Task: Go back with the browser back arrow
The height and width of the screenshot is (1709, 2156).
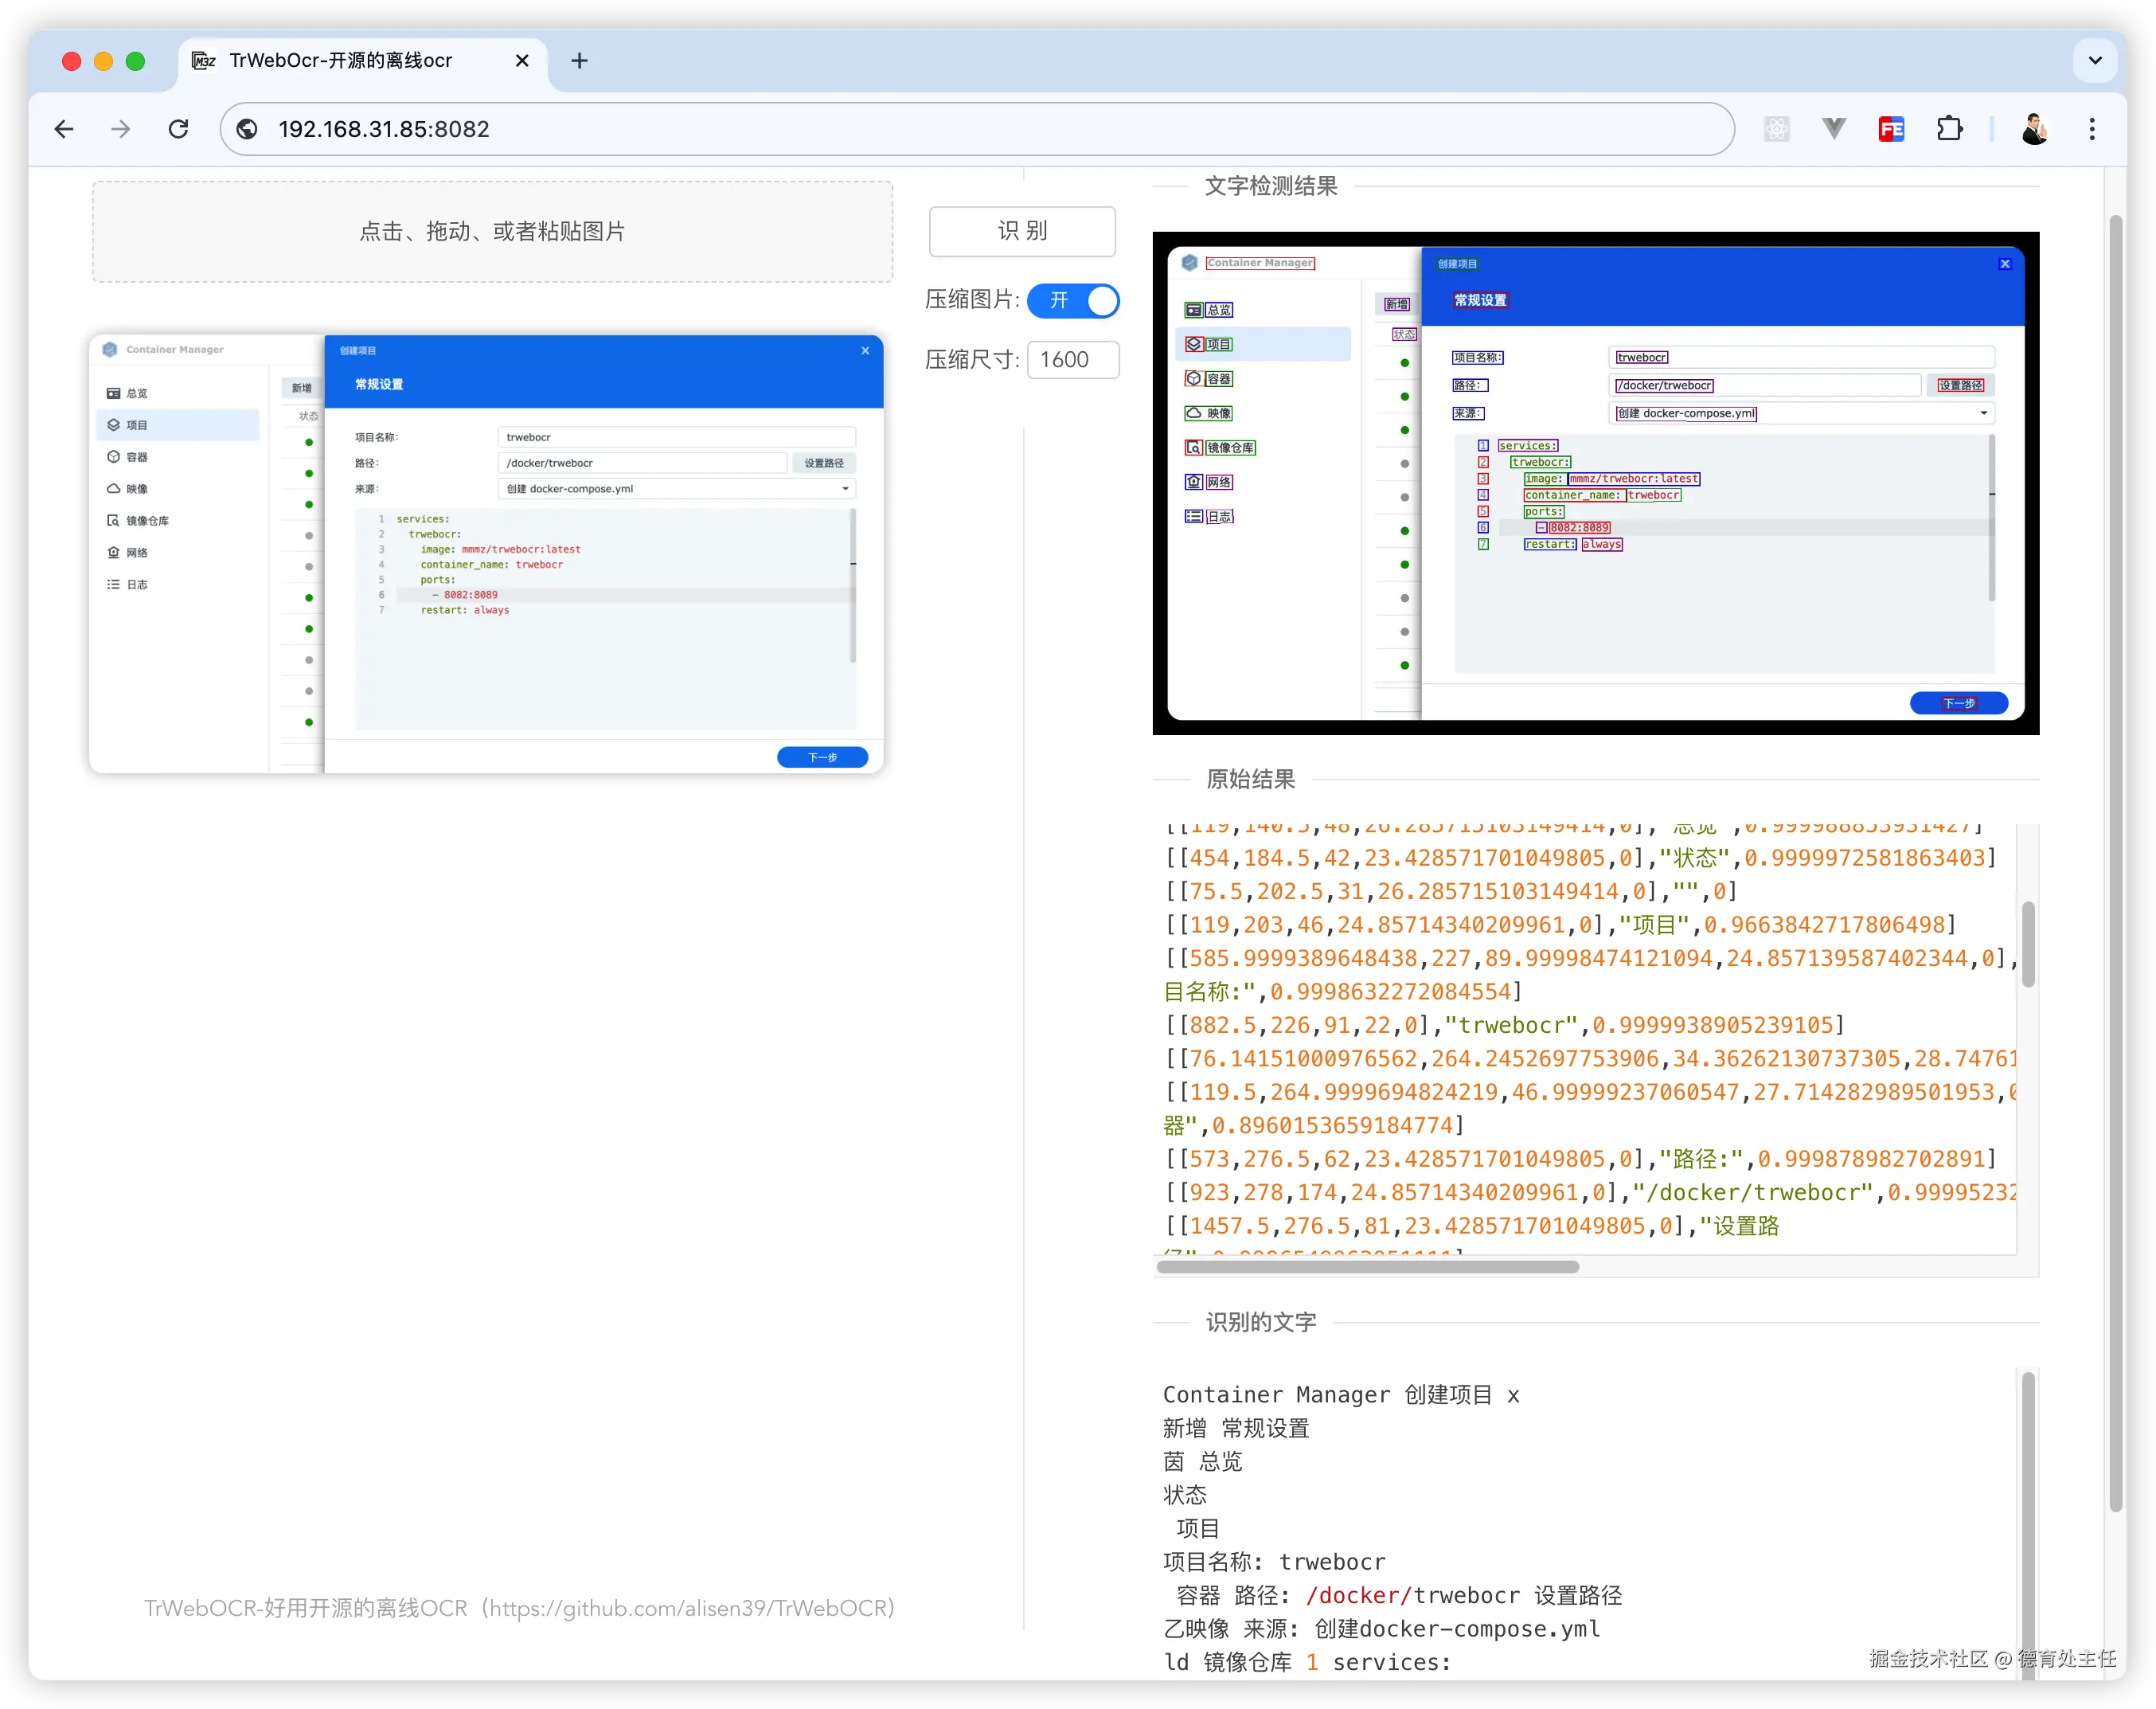Action: point(65,129)
